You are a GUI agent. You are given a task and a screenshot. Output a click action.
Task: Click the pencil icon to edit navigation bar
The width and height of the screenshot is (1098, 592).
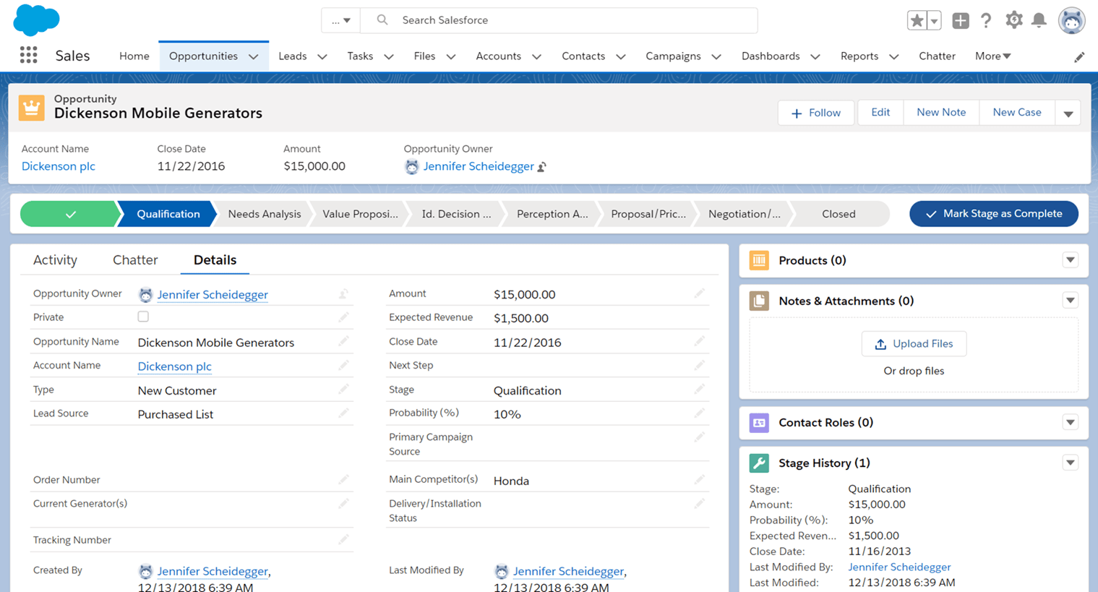(x=1079, y=57)
